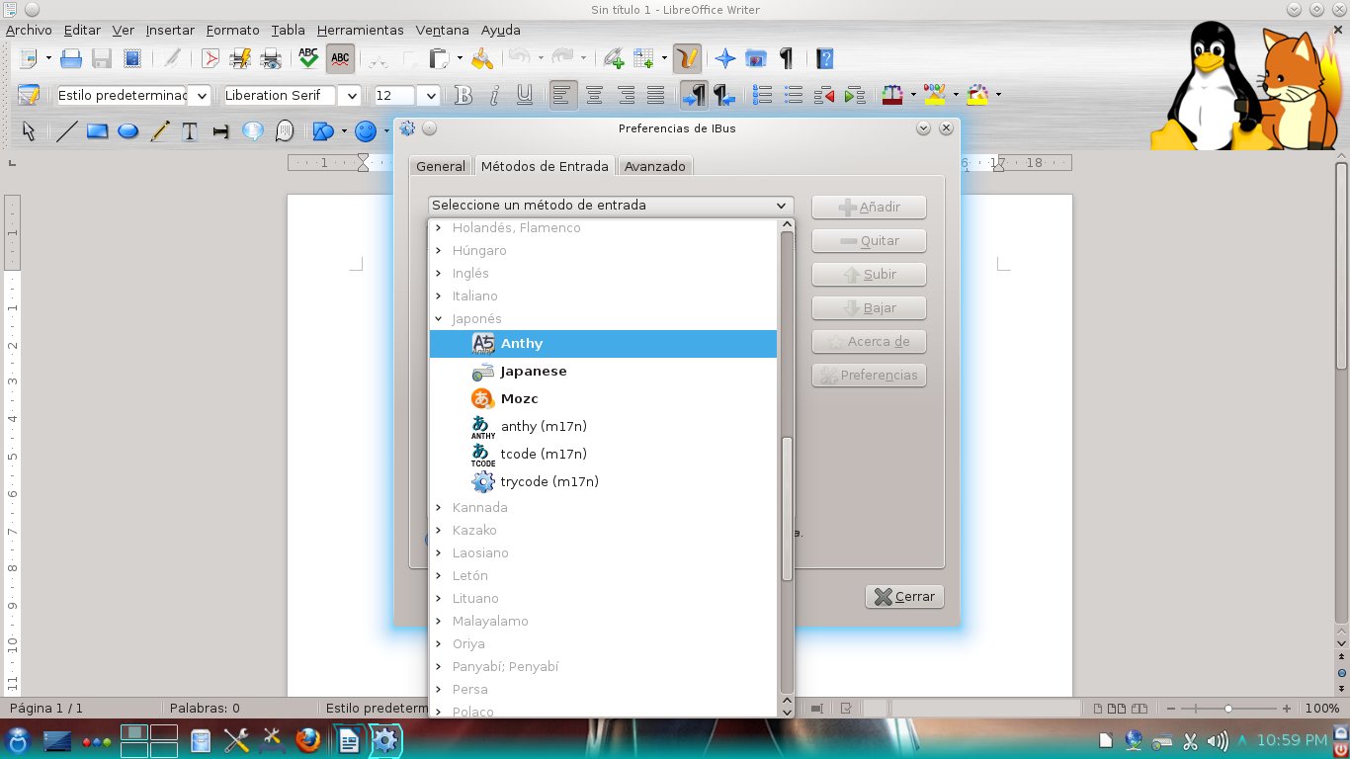Viewport: 1350px width, 759px height.
Task: Open LibreOffice Help book icon
Action: [825, 58]
